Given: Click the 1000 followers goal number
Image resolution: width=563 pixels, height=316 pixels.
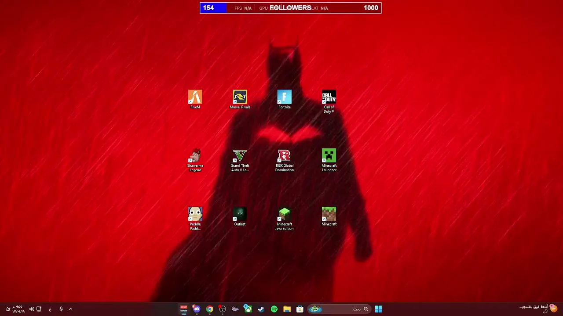Looking at the screenshot, I should 371,8.
